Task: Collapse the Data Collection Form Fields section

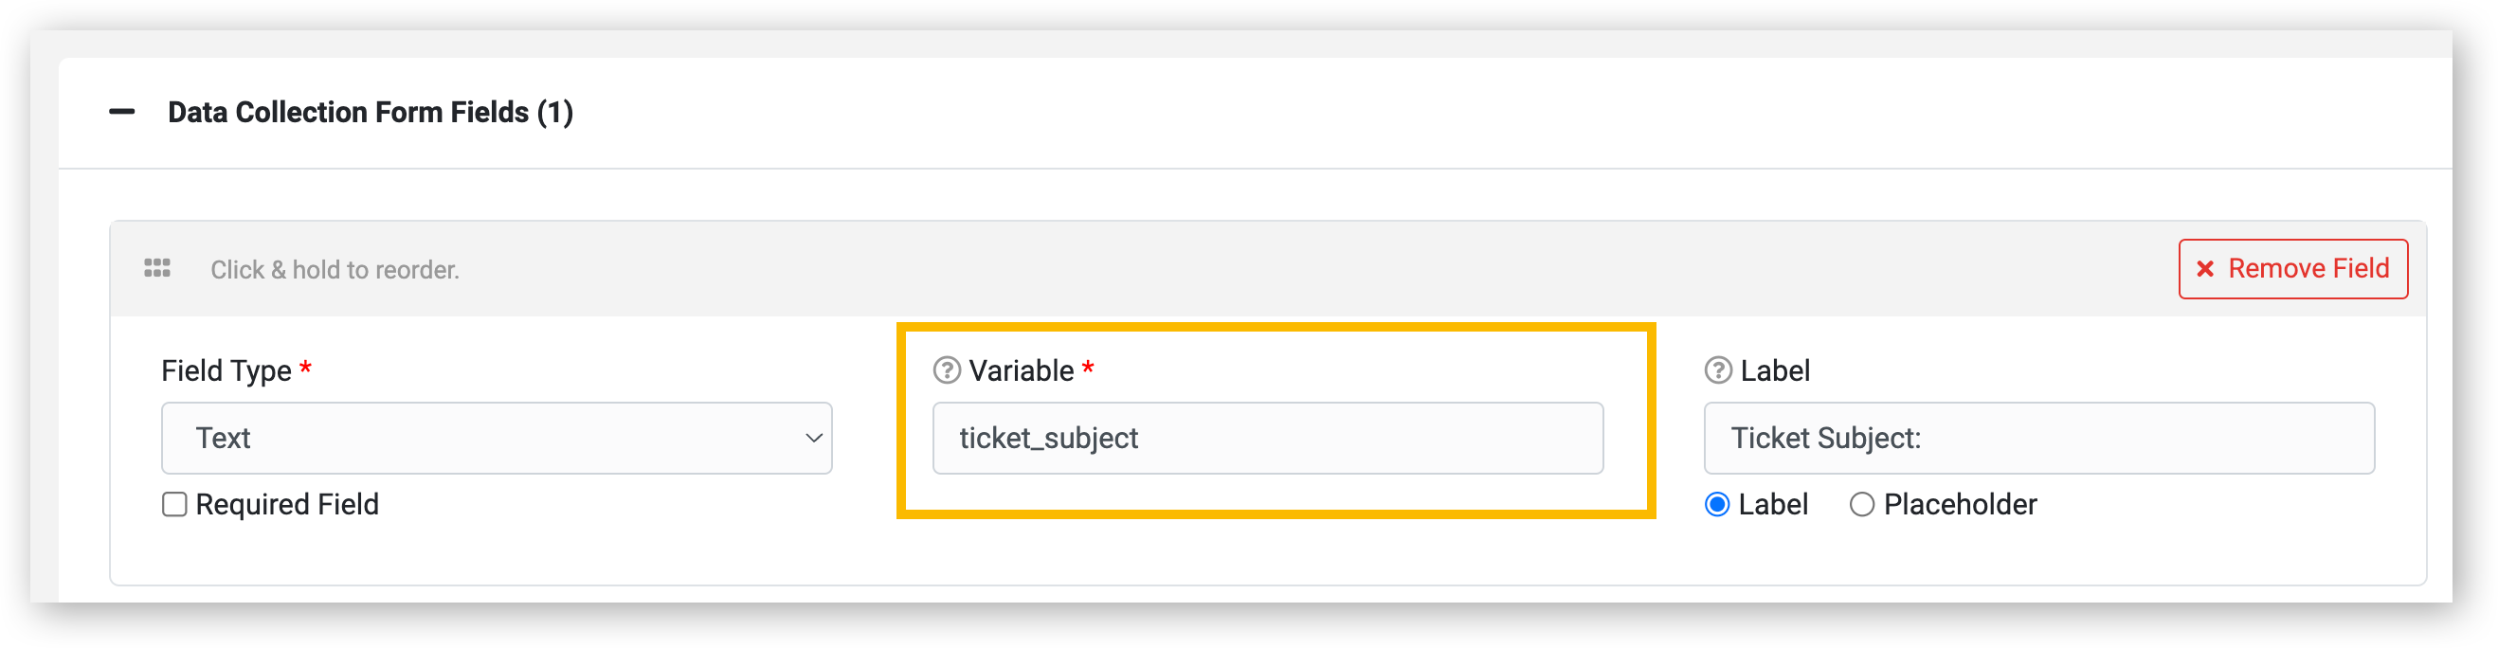Action: click(x=122, y=113)
